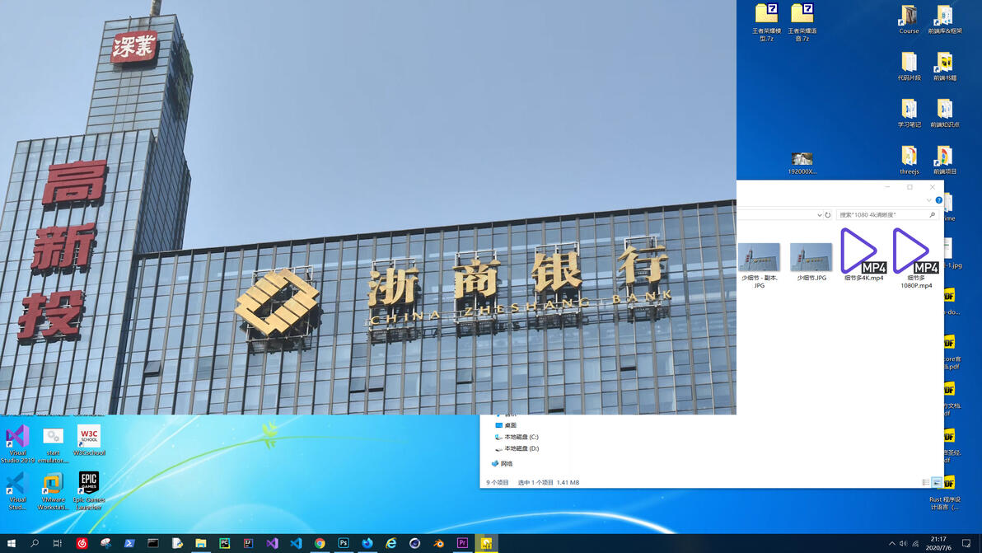Open the painter palette app on taskbar
The height and width of the screenshot is (553, 982).
coord(105,544)
